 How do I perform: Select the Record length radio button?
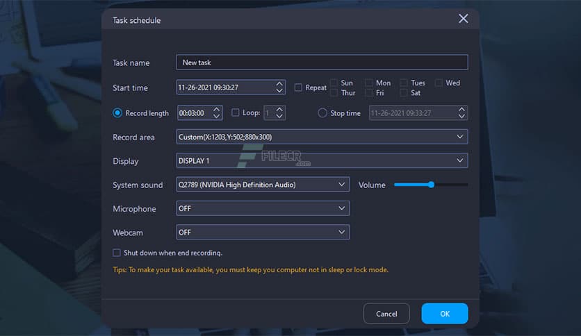[x=117, y=113]
